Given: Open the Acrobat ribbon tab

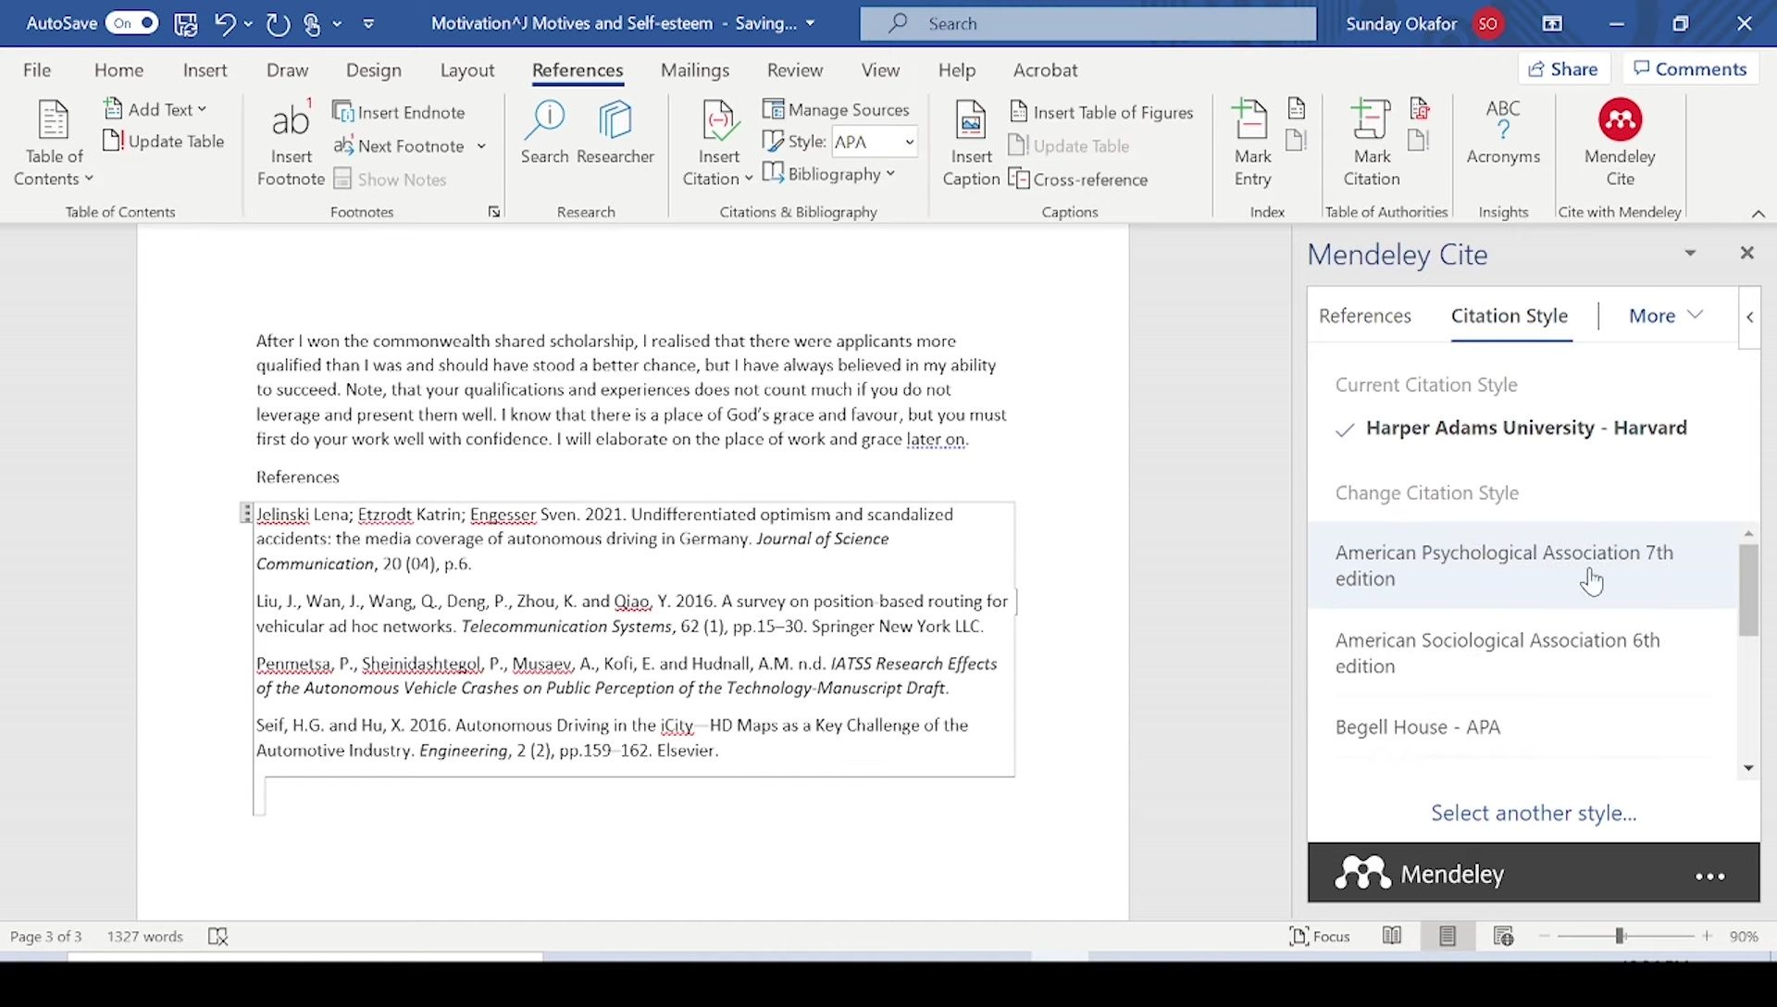Looking at the screenshot, I should tap(1045, 70).
